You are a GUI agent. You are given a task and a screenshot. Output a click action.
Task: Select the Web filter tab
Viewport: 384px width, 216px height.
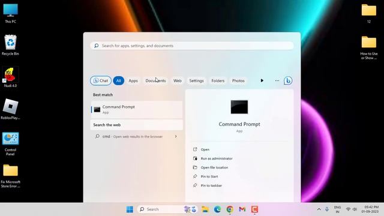click(x=178, y=80)
